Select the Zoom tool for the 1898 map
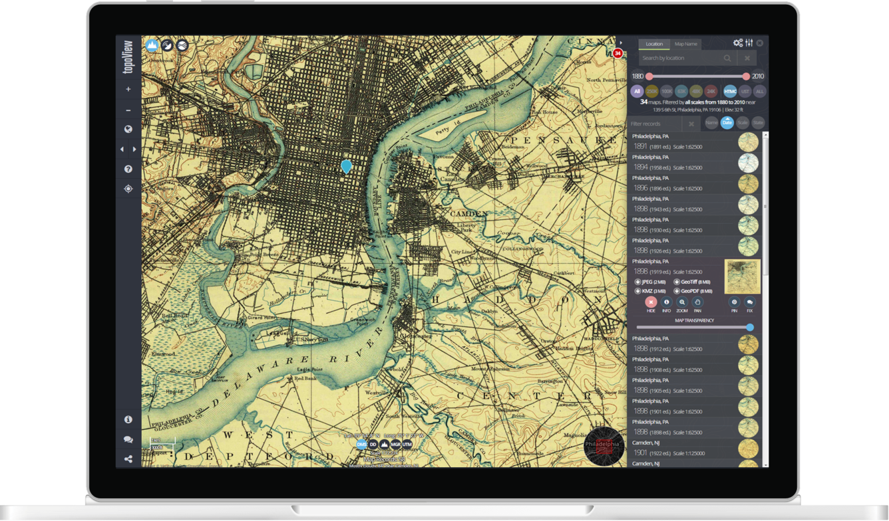 coord(682,302)
